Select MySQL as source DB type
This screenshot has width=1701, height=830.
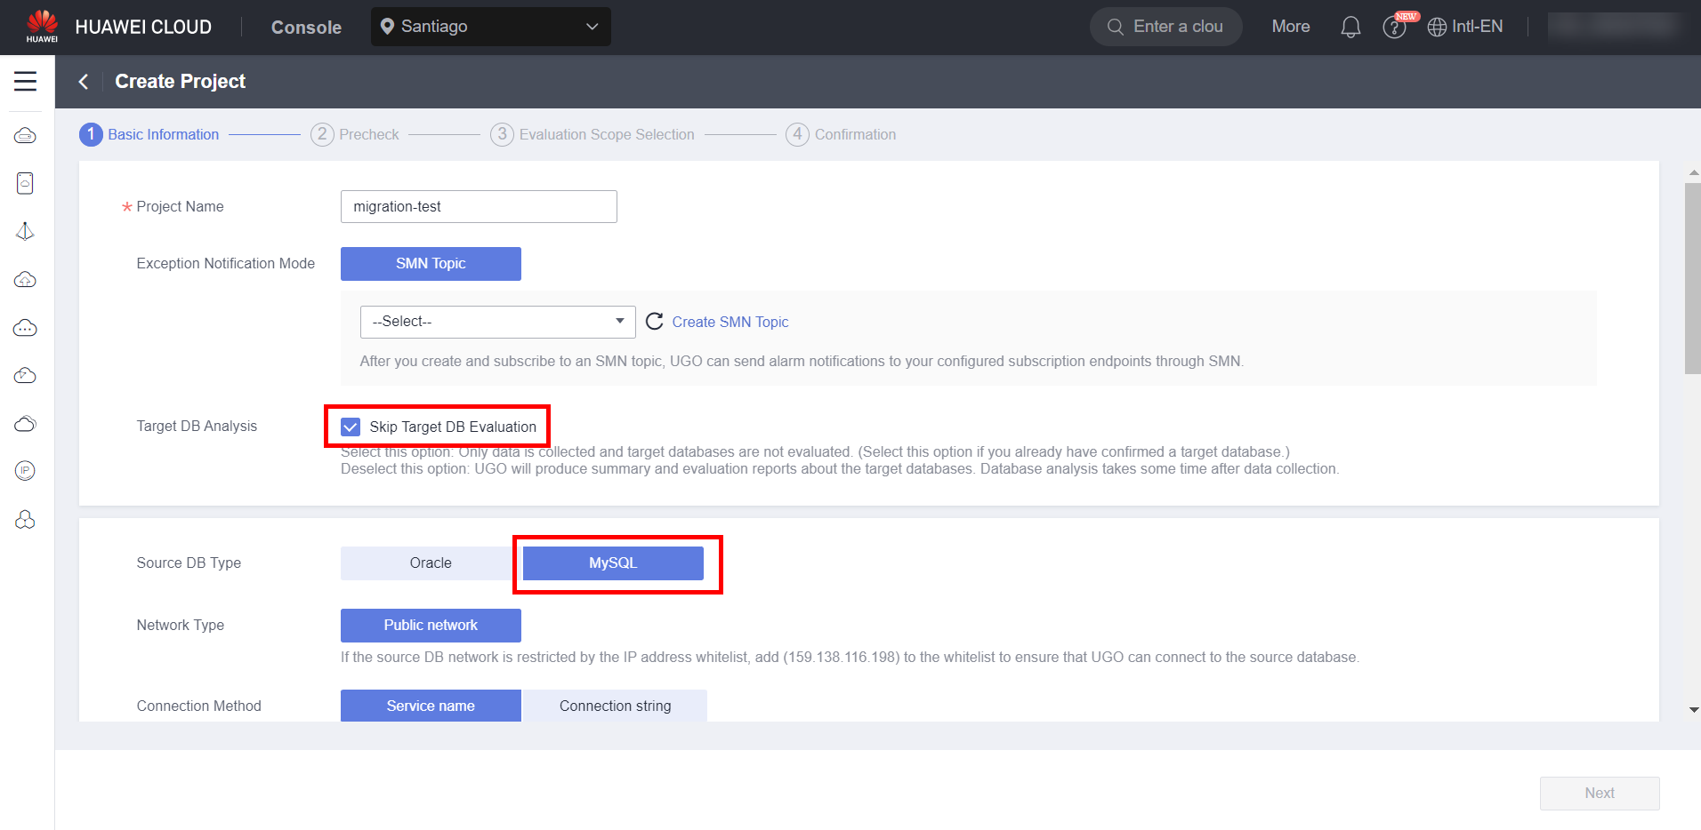pos(613,563)
